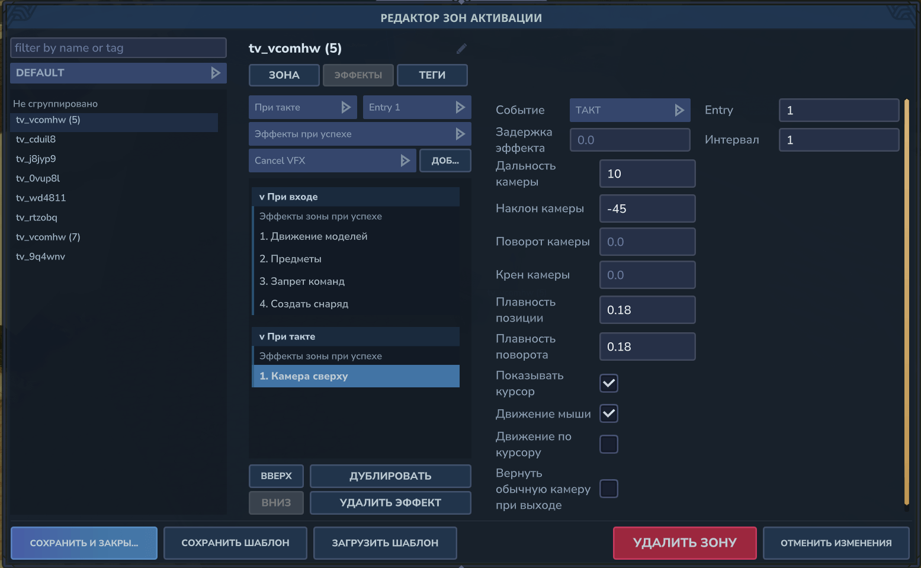Open the При такте trigger dropdown

(x=303, y=107)
